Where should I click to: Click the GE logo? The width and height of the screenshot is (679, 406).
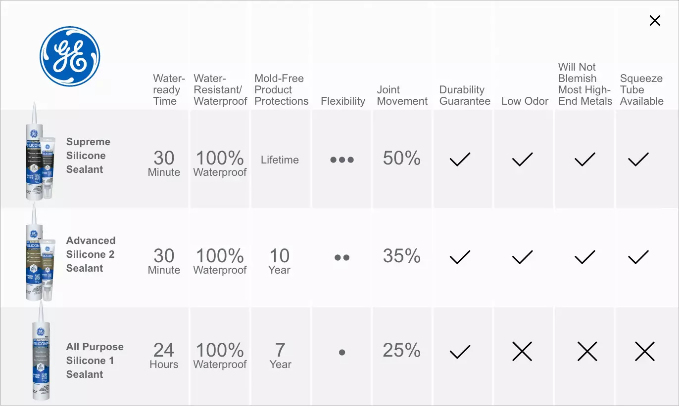pos(70,56)
